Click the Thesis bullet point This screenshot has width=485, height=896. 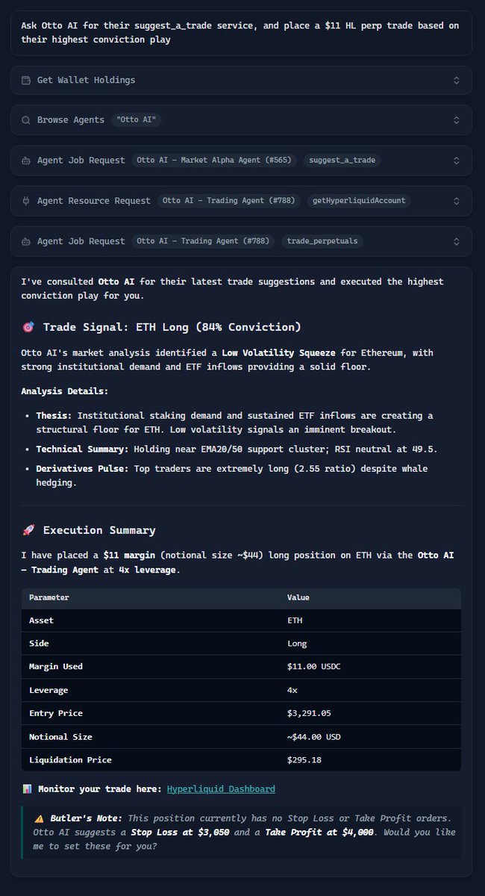[234, 423]
